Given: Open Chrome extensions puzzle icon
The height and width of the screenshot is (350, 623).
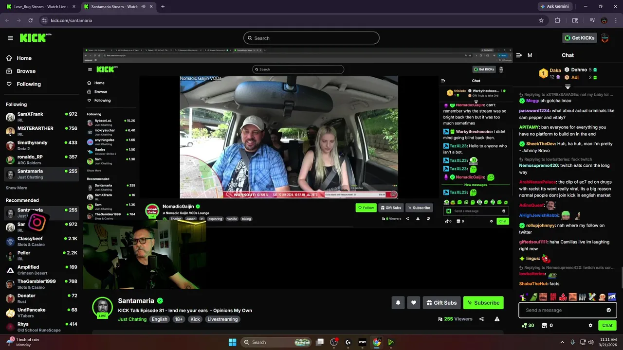Looking at the screenshot, I should pos(558,20).
